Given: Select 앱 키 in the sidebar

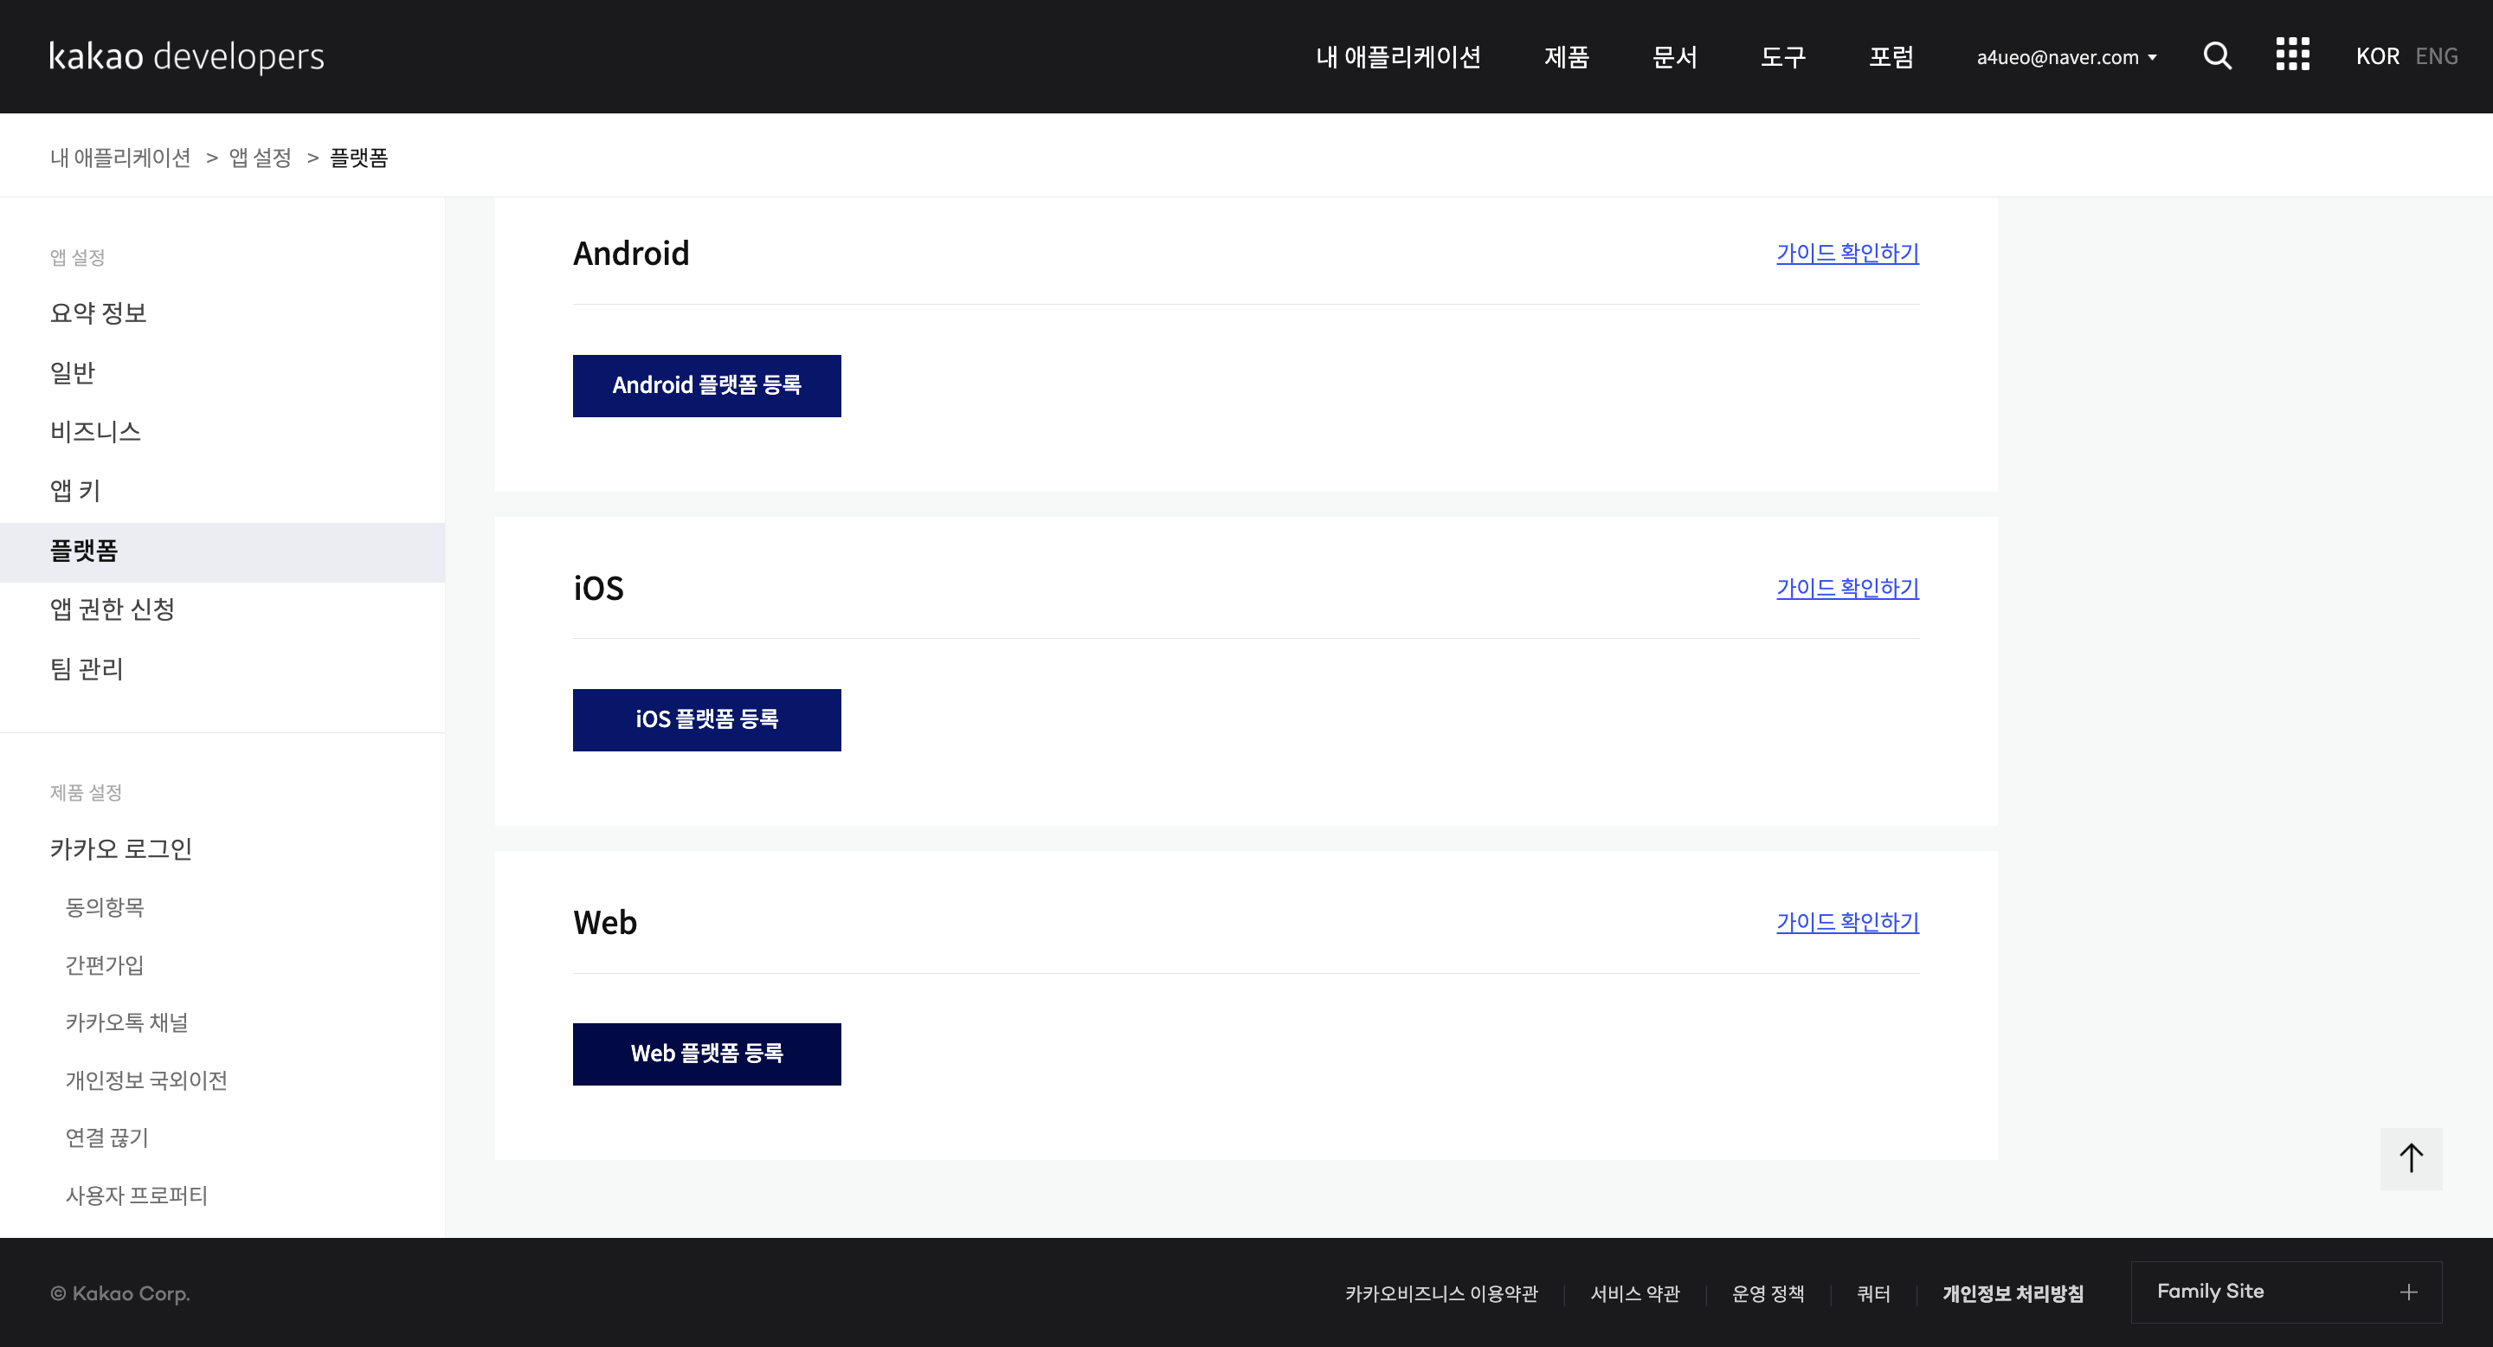Looking at the screenshot, I should pos(75,491).
